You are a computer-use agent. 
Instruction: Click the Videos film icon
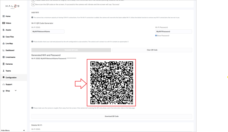pos(4,23)
